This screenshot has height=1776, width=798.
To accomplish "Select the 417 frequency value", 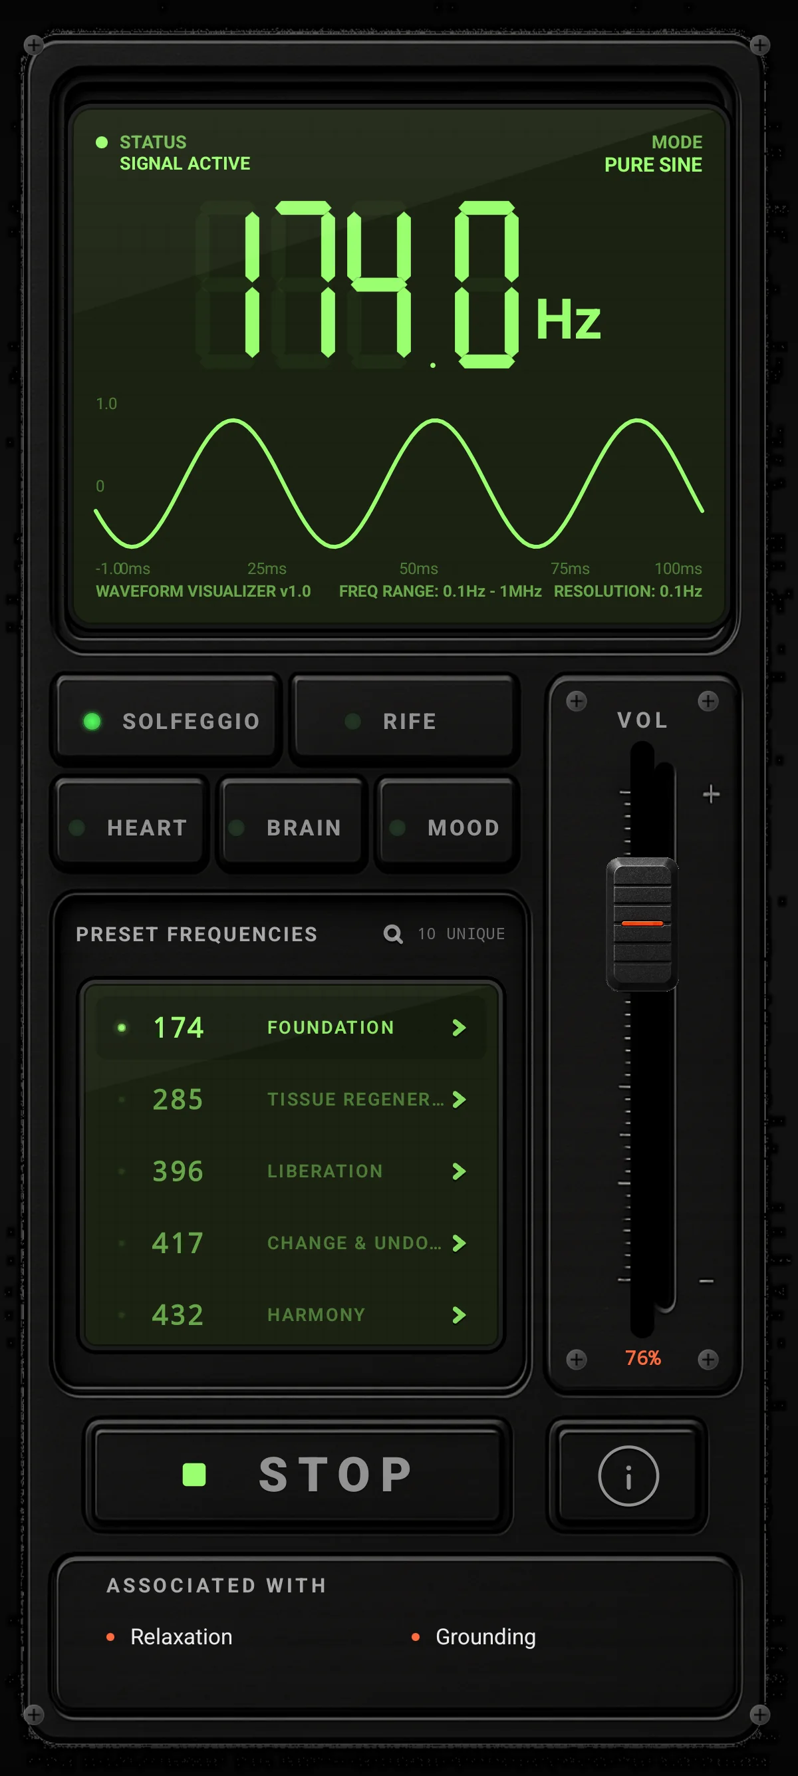I will pos(178,1243).
